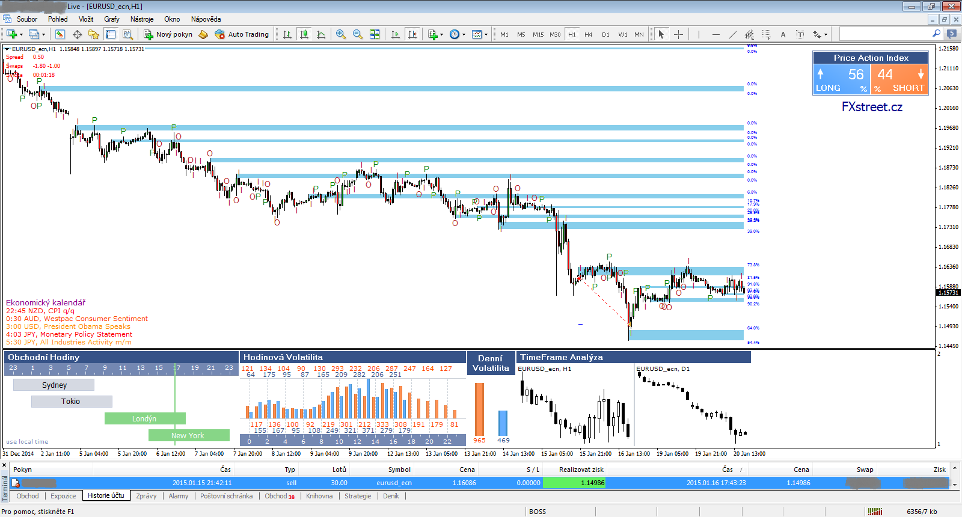Switch to the Expozice terminal tab

[63, 496]
